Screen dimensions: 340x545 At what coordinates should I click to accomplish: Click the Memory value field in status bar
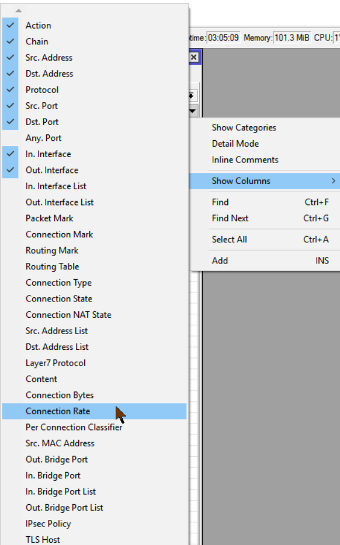click(x=292, y=37)
